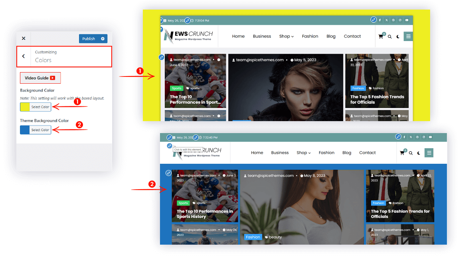Click the Publish button
The image size is (476, 257).
(x=88, y=39)
